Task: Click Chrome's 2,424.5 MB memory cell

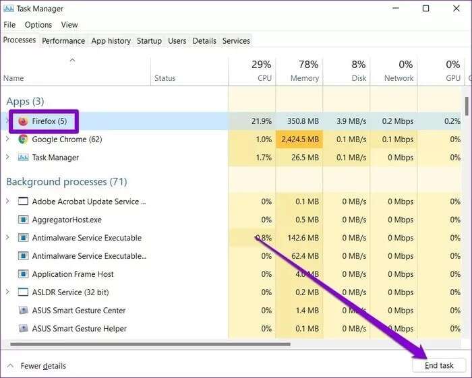Action: (299, 139)
